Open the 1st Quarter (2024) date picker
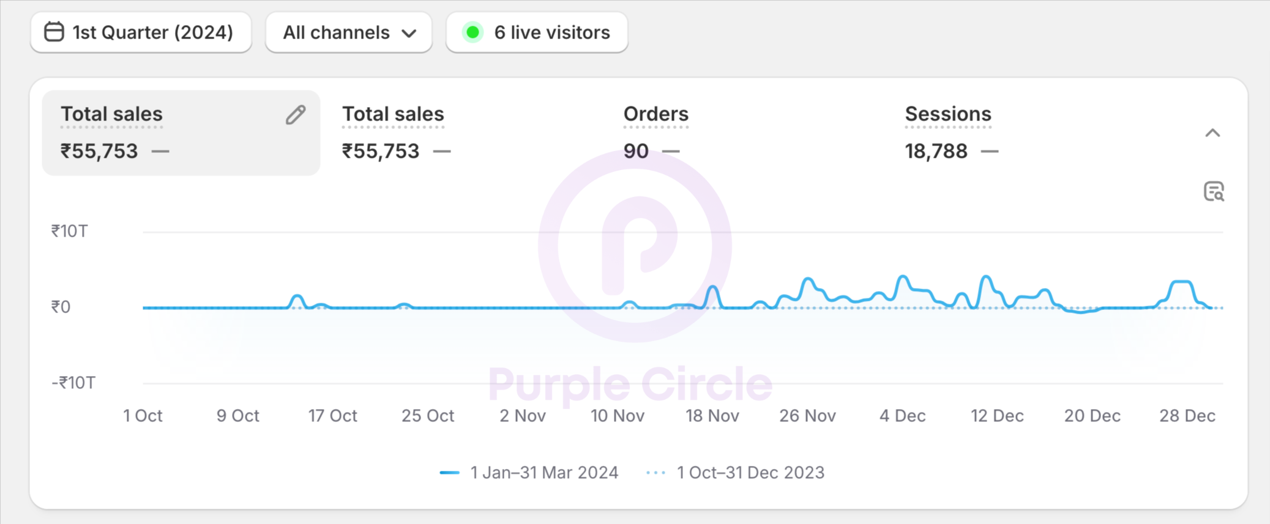This screenshot has height=524, width=1270. pyautogui.click(x=141, y=32)
